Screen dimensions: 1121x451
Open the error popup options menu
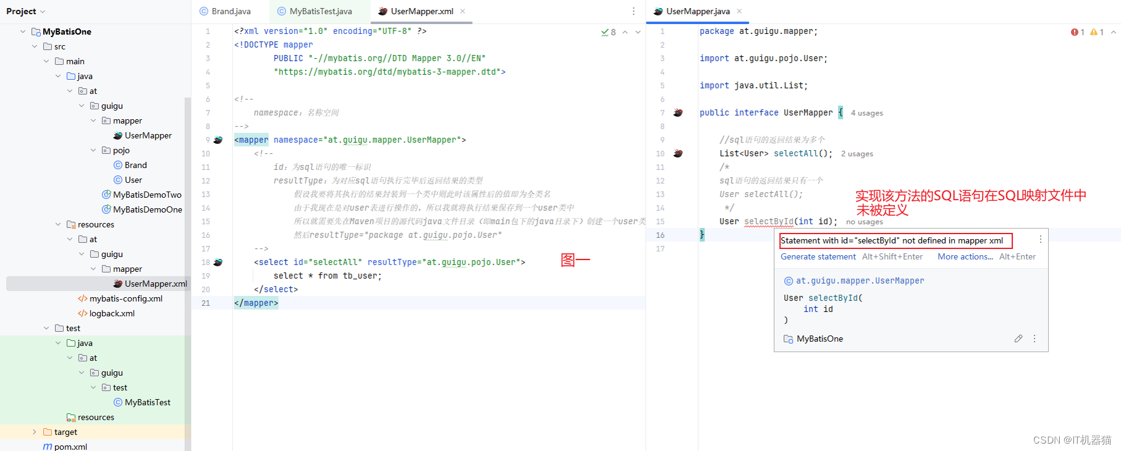pos(1041,239)
